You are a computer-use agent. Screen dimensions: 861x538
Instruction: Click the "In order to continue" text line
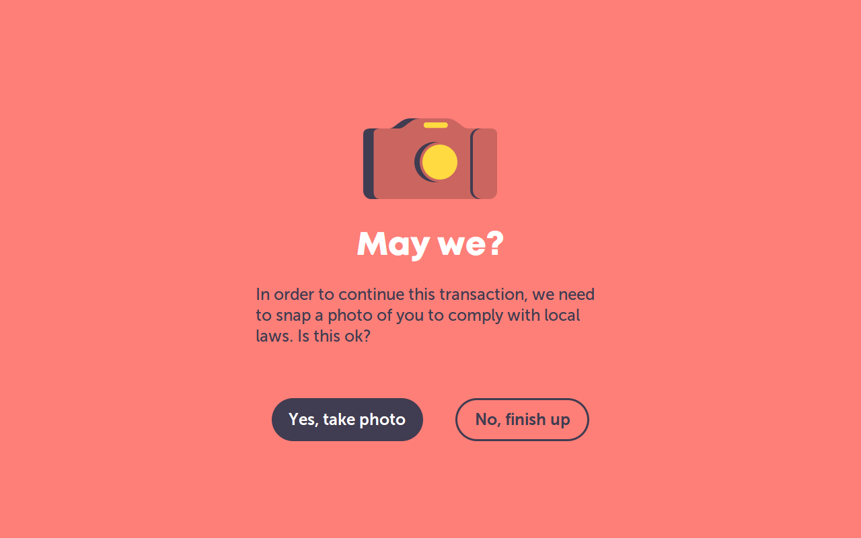point(425,295)
